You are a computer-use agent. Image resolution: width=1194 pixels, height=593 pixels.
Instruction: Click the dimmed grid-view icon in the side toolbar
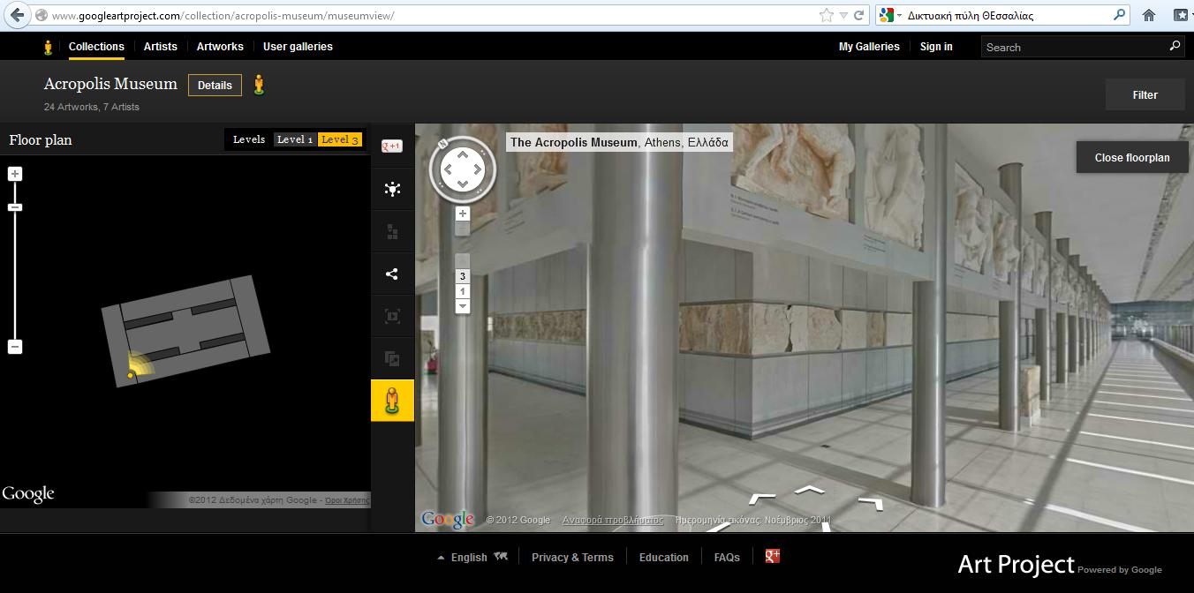click(x=392, y=231)
